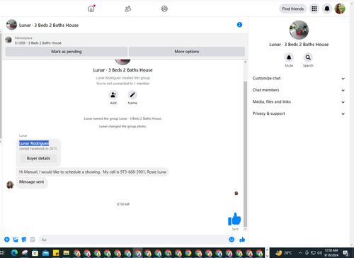Screen dimensions: 354x258
Task: Open the emoji picker in message field
Action: tap(232, 240)
